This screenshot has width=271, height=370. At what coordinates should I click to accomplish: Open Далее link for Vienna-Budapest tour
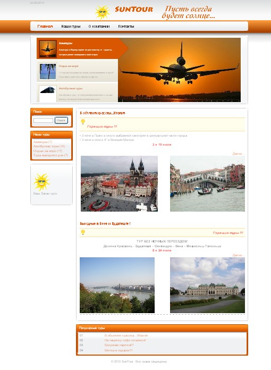pyautogui.click(x=238, y=255)
